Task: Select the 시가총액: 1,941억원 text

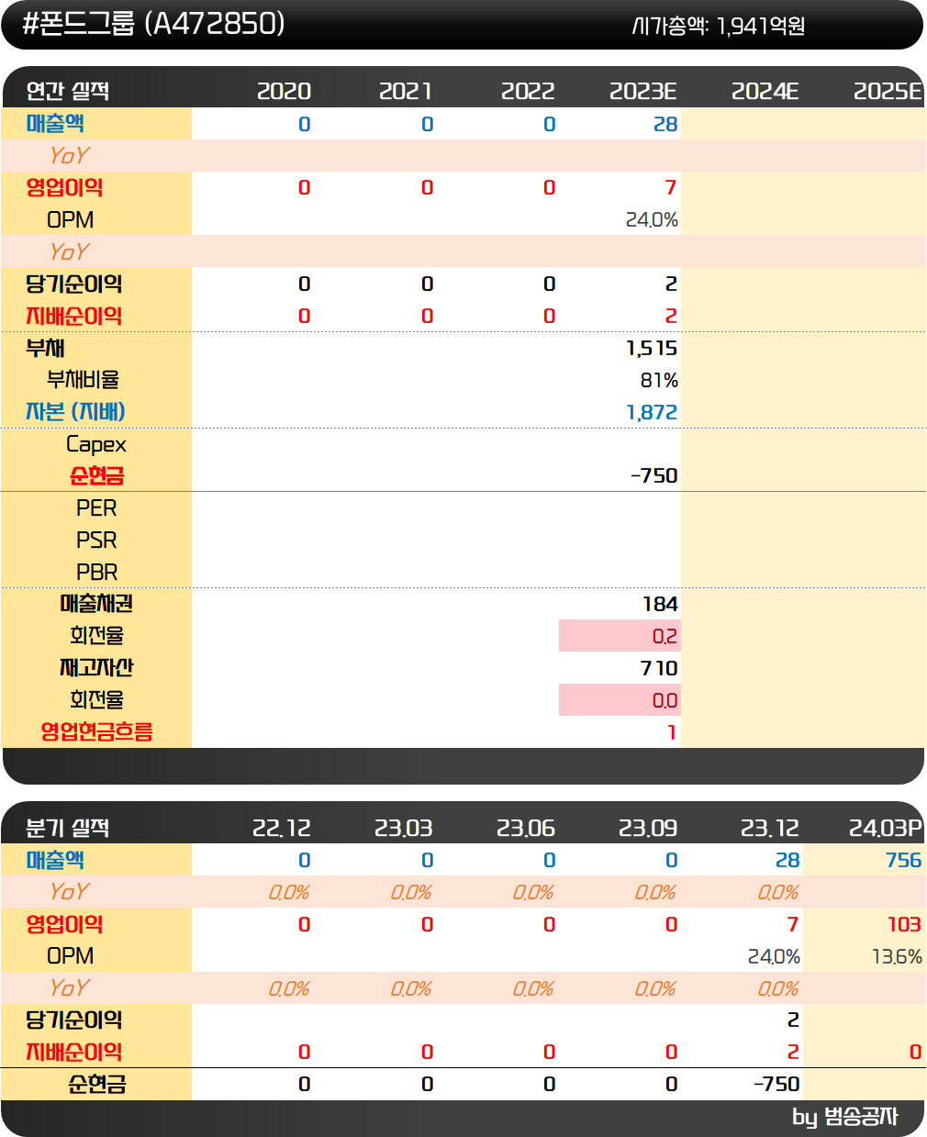Action: tap(719, 27)
